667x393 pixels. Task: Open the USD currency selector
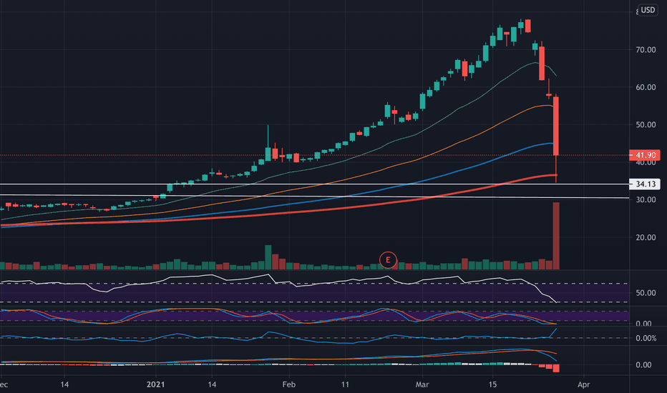coord(648,10)
